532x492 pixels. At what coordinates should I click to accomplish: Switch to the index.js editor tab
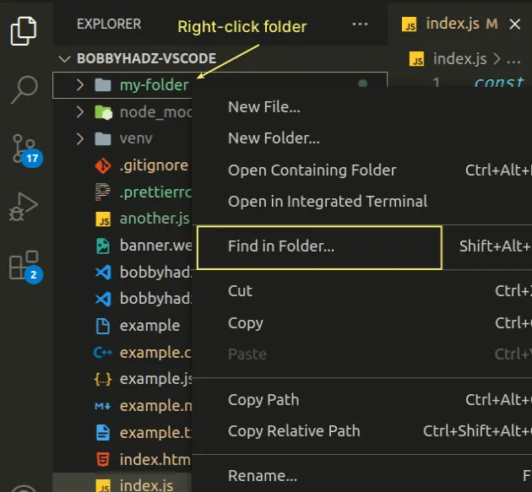pyautogui.click(x=461, y=24)
